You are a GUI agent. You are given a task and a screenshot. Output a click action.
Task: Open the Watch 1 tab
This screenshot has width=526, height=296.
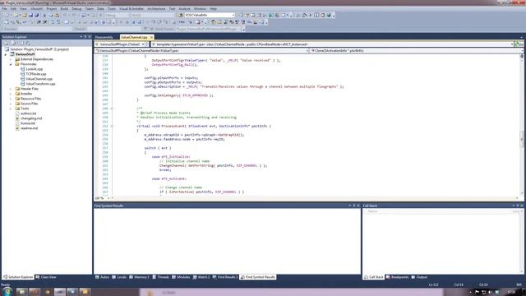[201, 277]
